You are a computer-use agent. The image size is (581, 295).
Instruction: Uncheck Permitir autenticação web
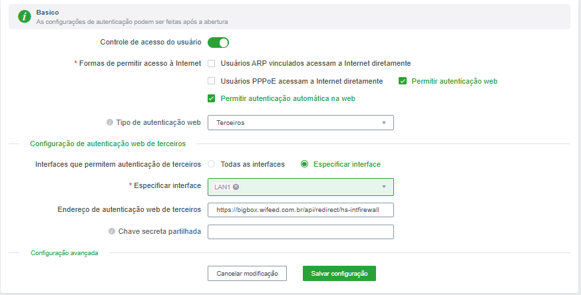click(x=403, y=81)
